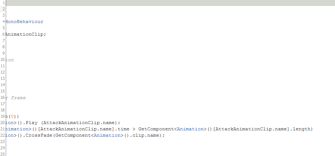335x156 pixels.
Task: Click line number 6 in the gutter
Action: point(4,34)
